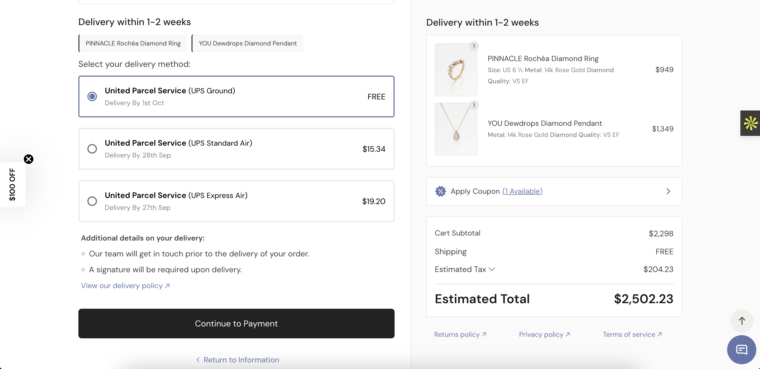Open the $100 OFF side tab
This screenshot has height=369, width=760.
(x=12, y=184)
